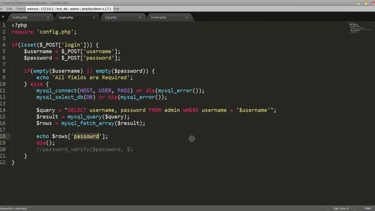Screen dimensions: 375x211
Task: Close the reg.php tab
Action: pyautogui.click(x=140, y=18)
